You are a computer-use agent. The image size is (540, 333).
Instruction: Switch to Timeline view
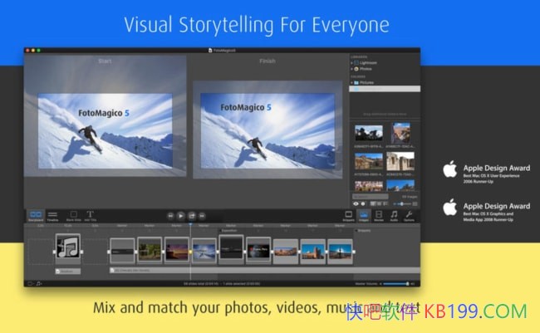52,215
